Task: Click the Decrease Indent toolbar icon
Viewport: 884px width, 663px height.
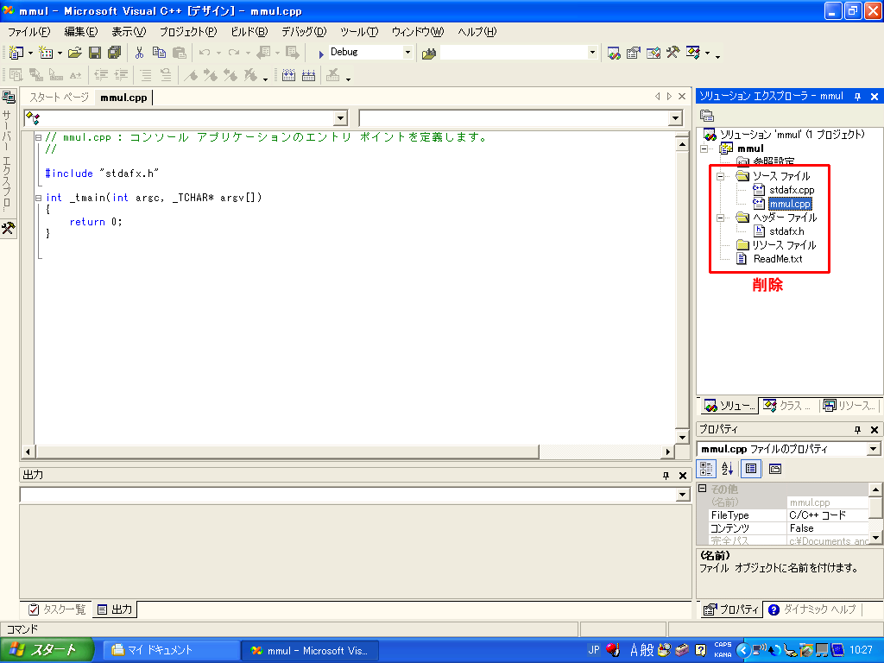Action: (x=101, y=75)
